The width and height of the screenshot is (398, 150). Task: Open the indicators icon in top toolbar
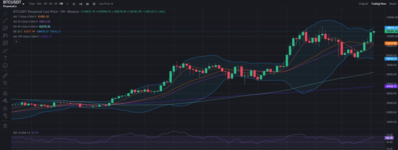(x=74, y=4)
